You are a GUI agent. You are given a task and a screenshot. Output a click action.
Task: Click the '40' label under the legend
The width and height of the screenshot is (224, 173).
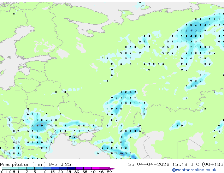point(93,172)
